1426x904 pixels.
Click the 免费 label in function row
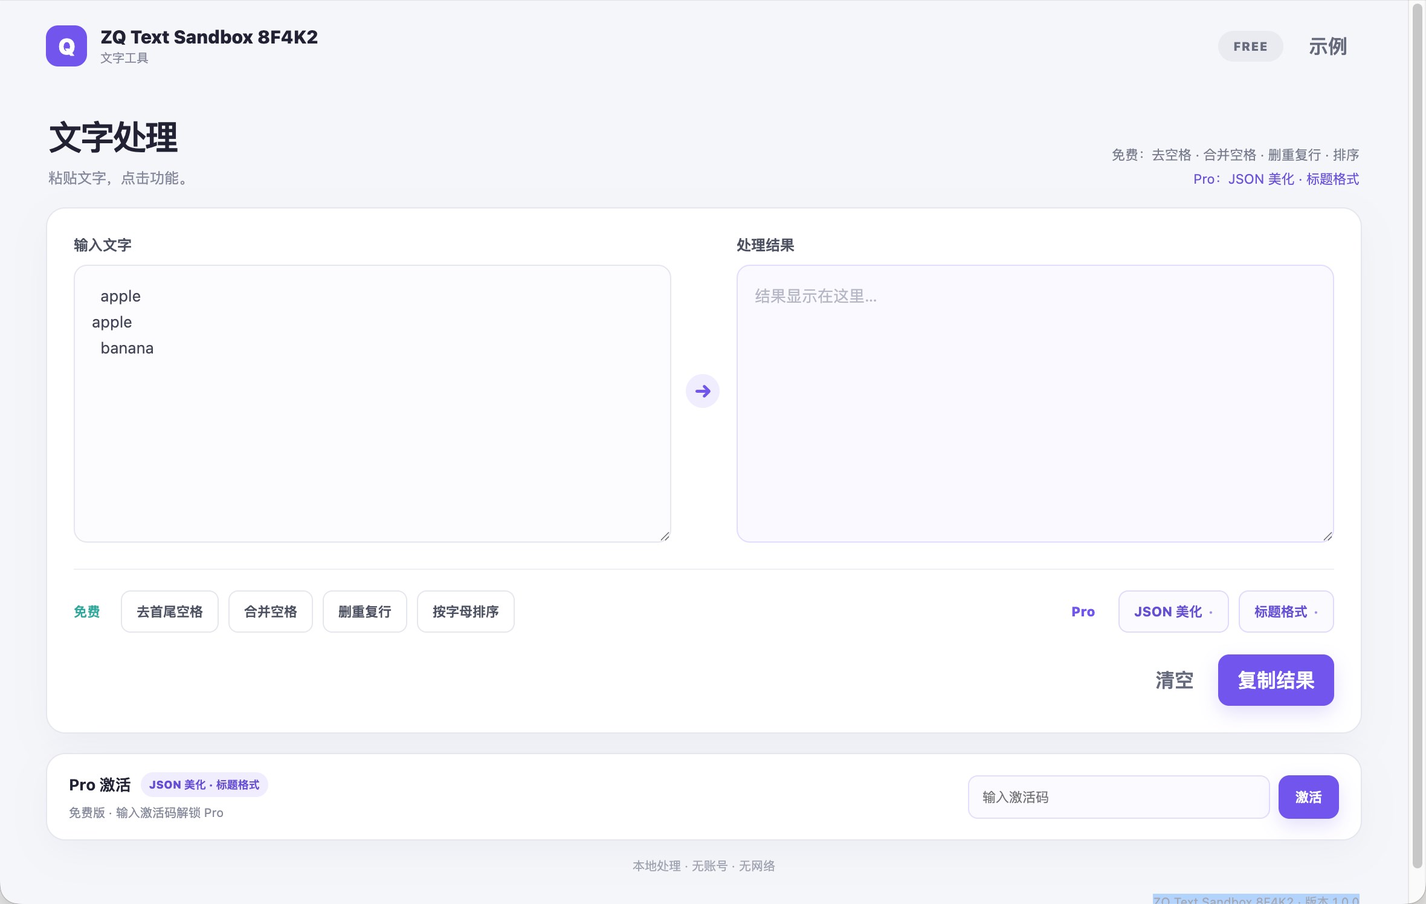(x=86, y=612)
